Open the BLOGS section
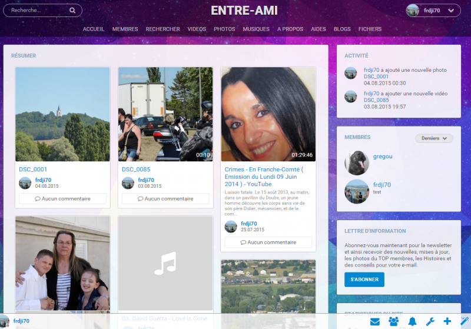 click(x=342, y=29)
